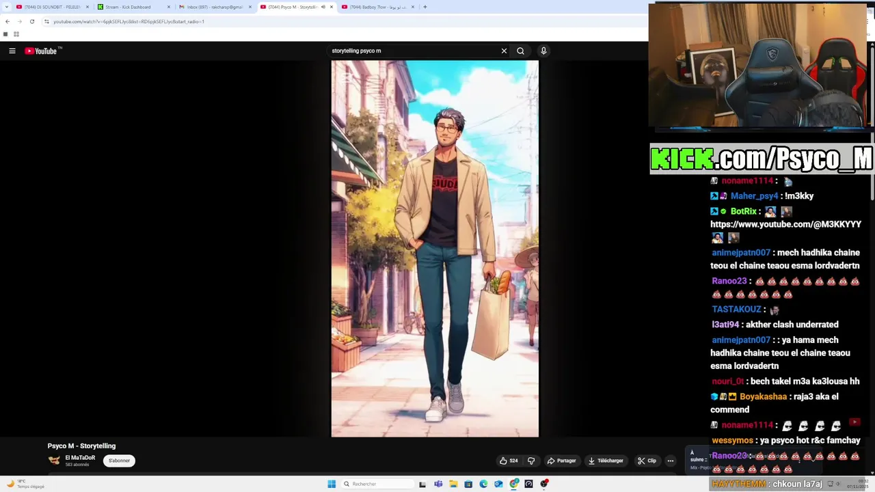The image size is (875, 492).
Task: Open a new browser tab
Action: [x=425, y=7]
